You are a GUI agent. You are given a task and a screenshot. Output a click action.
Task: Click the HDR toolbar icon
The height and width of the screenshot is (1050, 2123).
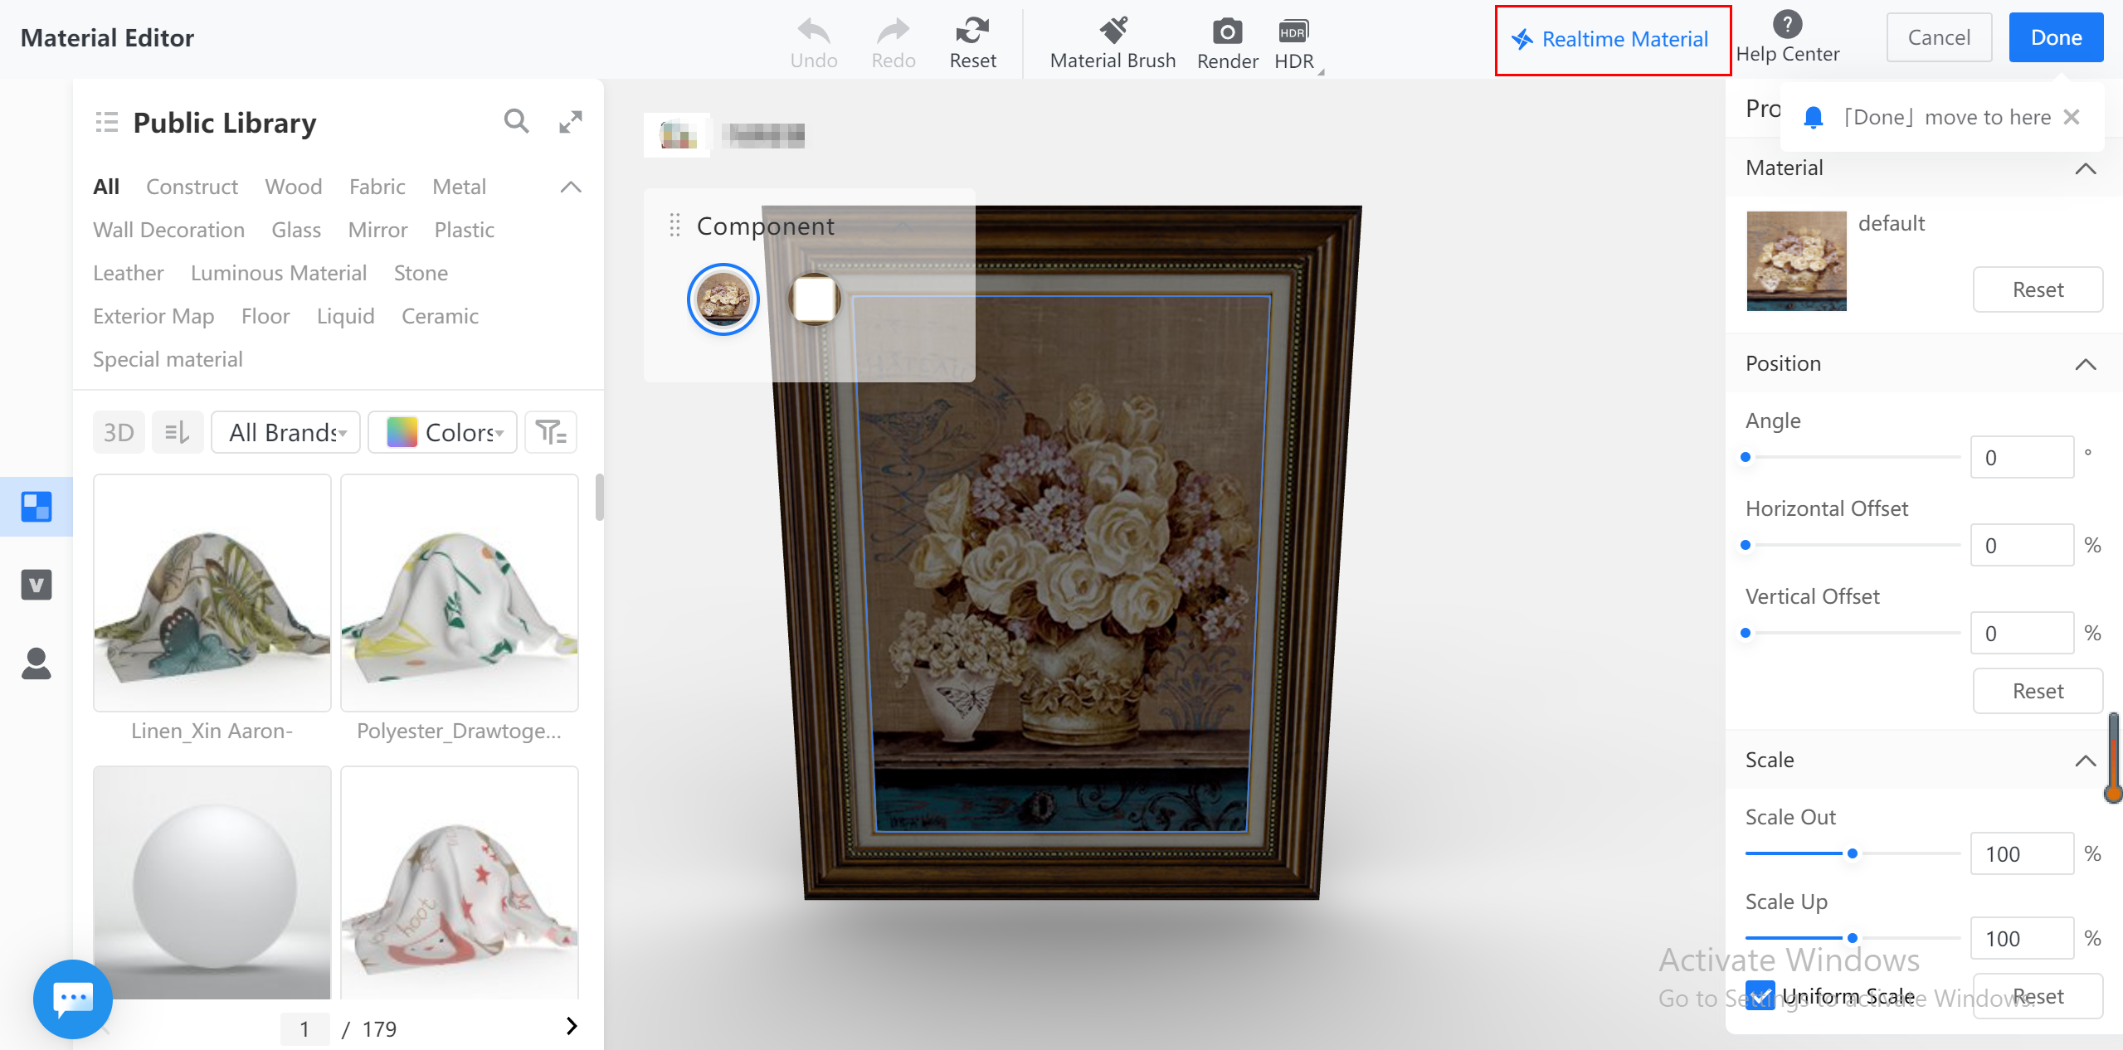coord(1293,32)
